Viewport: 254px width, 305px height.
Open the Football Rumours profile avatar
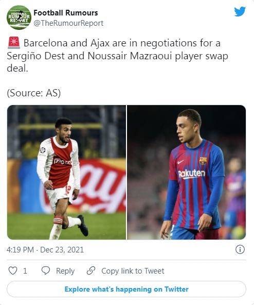tap(19, 18)
